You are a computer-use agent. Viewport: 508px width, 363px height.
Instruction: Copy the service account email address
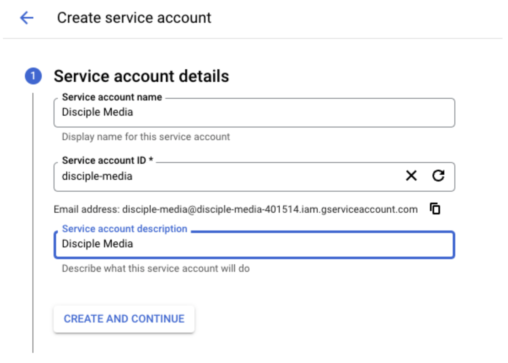435,209
